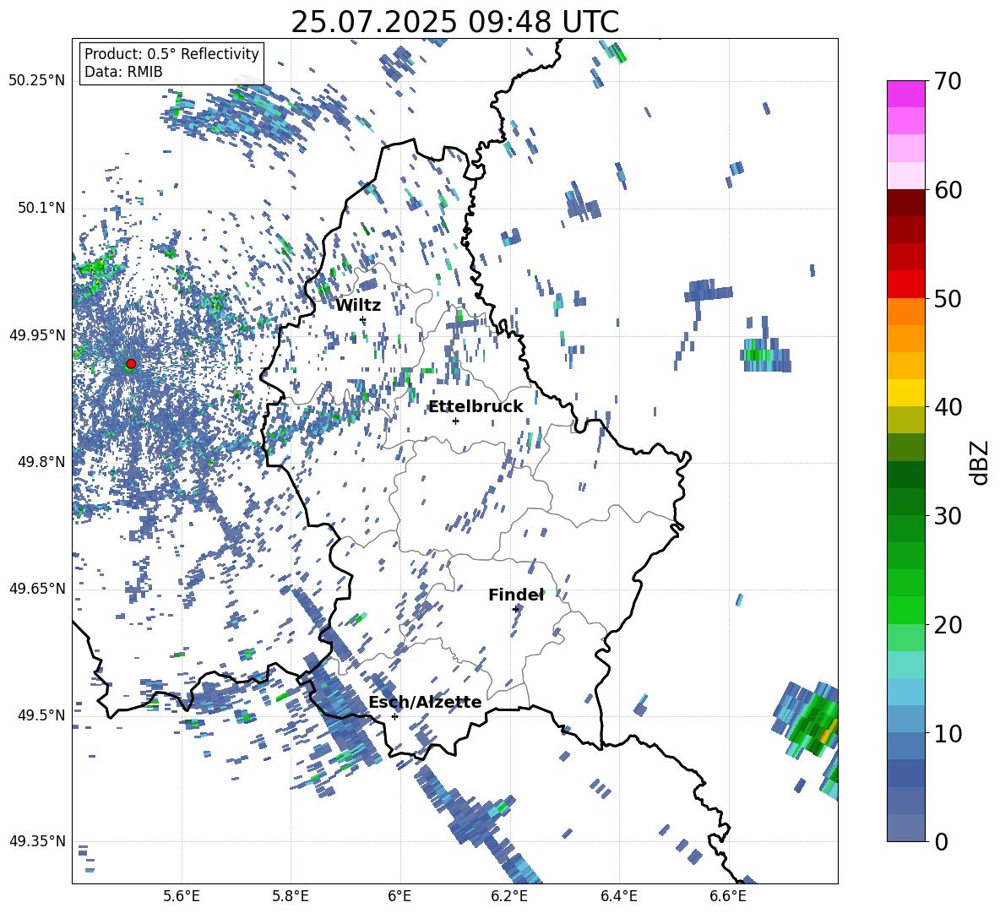This screenshot has height=913, width=1000.
Task: Click the bright green colorbar swatch above 20
Action: (905, 610)
